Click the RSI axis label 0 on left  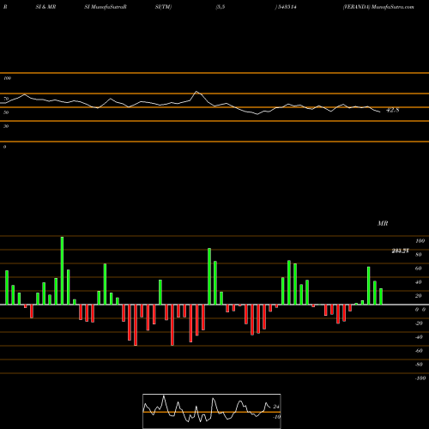tap(4, 147)
